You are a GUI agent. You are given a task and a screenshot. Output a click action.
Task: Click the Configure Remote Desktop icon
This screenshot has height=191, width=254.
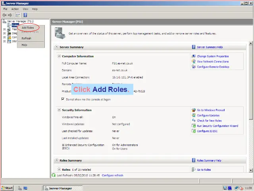(x=194, y=66)
